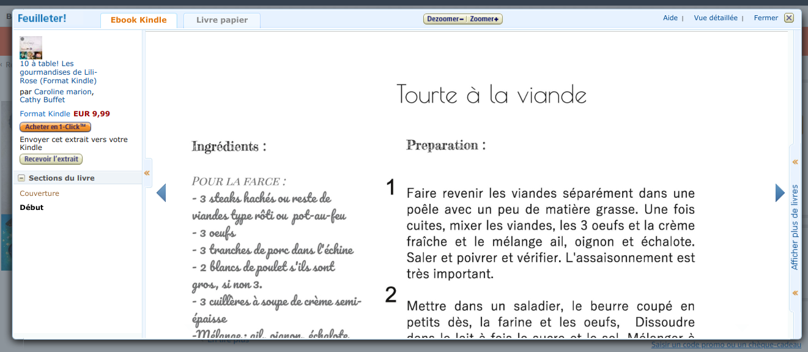Open the Aide link
This screenshot has width=808, height=352.
(x=670, y=18)
